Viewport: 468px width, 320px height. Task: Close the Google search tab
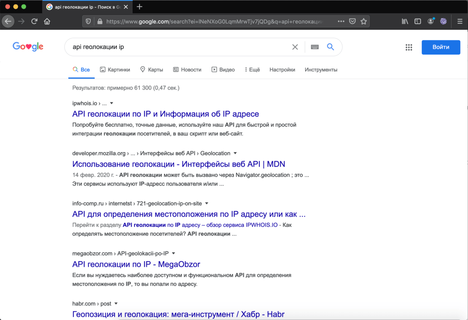click(x=126, y=7)
